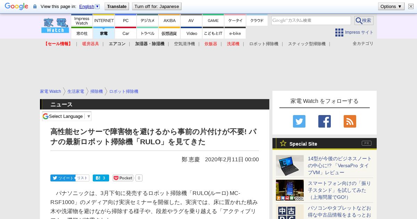The height and width of the screenshot is (219, 417).
Task: Go to 生活家電 breadcrumb
Action: (x=76, y=91)
